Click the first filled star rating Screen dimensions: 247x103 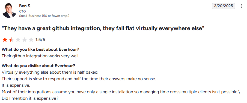tap(5, 40)
